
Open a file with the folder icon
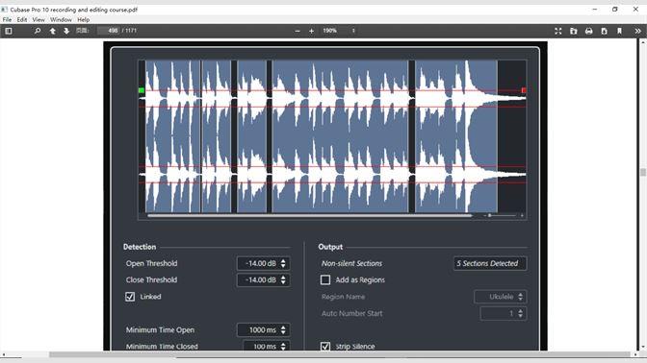[x=574, y=31]
